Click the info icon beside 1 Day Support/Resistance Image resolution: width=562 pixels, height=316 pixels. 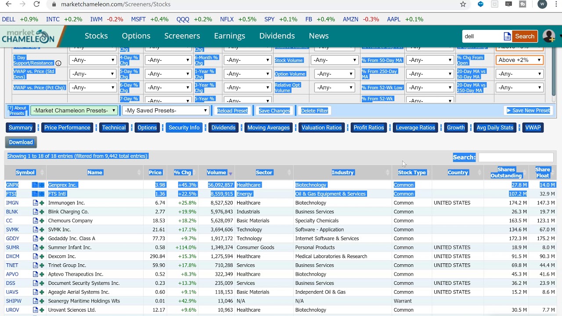coord(58,63)
